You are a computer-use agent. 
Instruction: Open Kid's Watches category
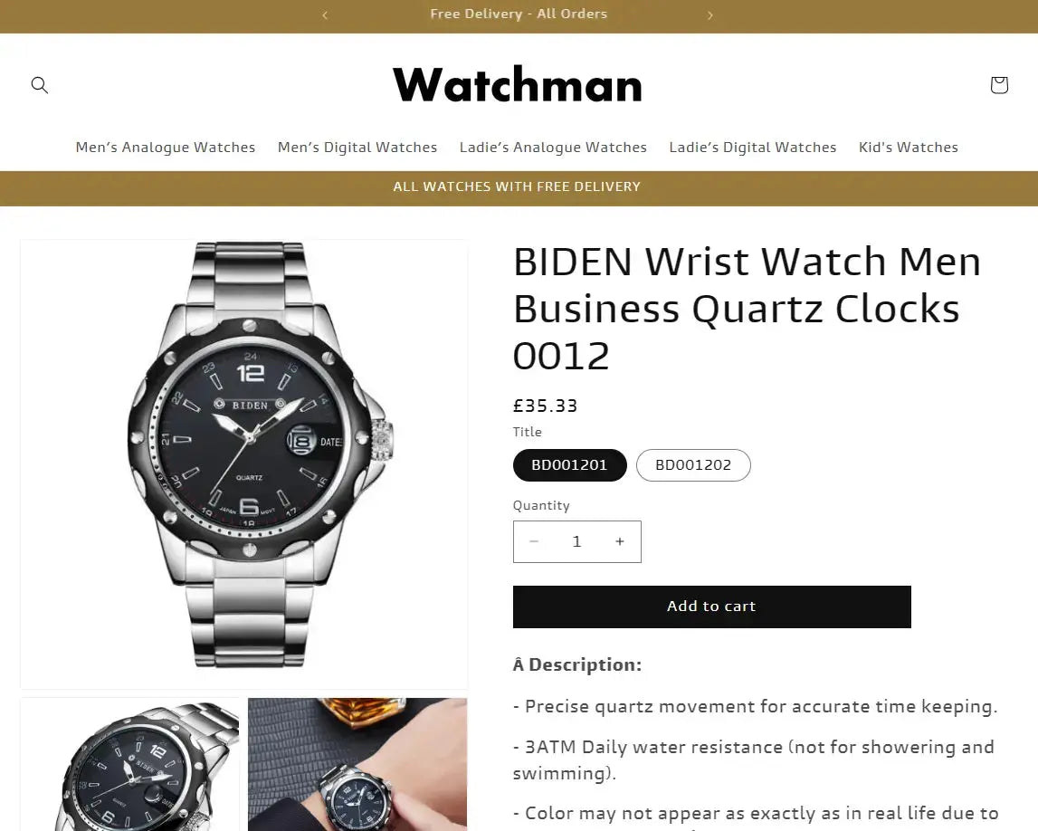pyautogui.click(x=909, y=147)
